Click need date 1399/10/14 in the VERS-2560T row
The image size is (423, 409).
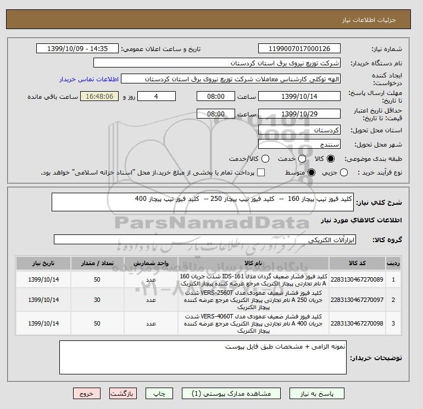click(x=43, y=300)
